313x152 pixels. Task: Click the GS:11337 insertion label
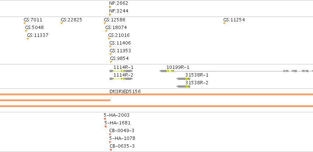[38, 35]
